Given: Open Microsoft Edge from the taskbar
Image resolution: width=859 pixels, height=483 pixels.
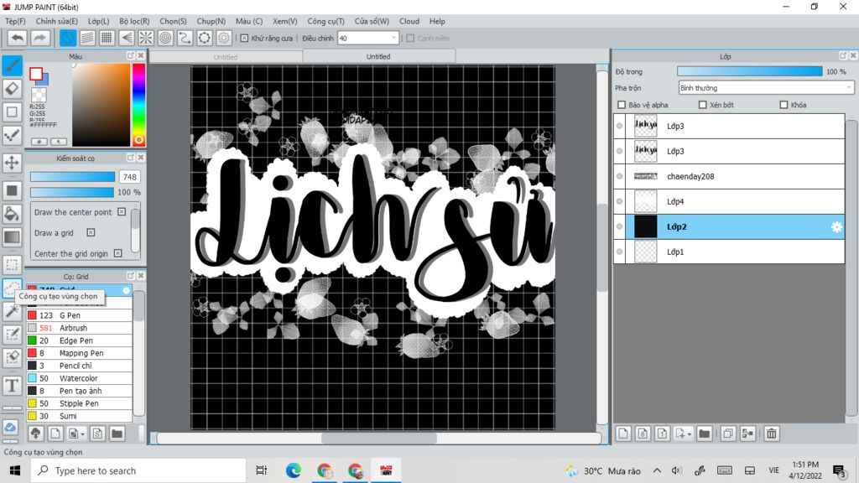Looking at the screenshot, I should [x=293, y=471].
